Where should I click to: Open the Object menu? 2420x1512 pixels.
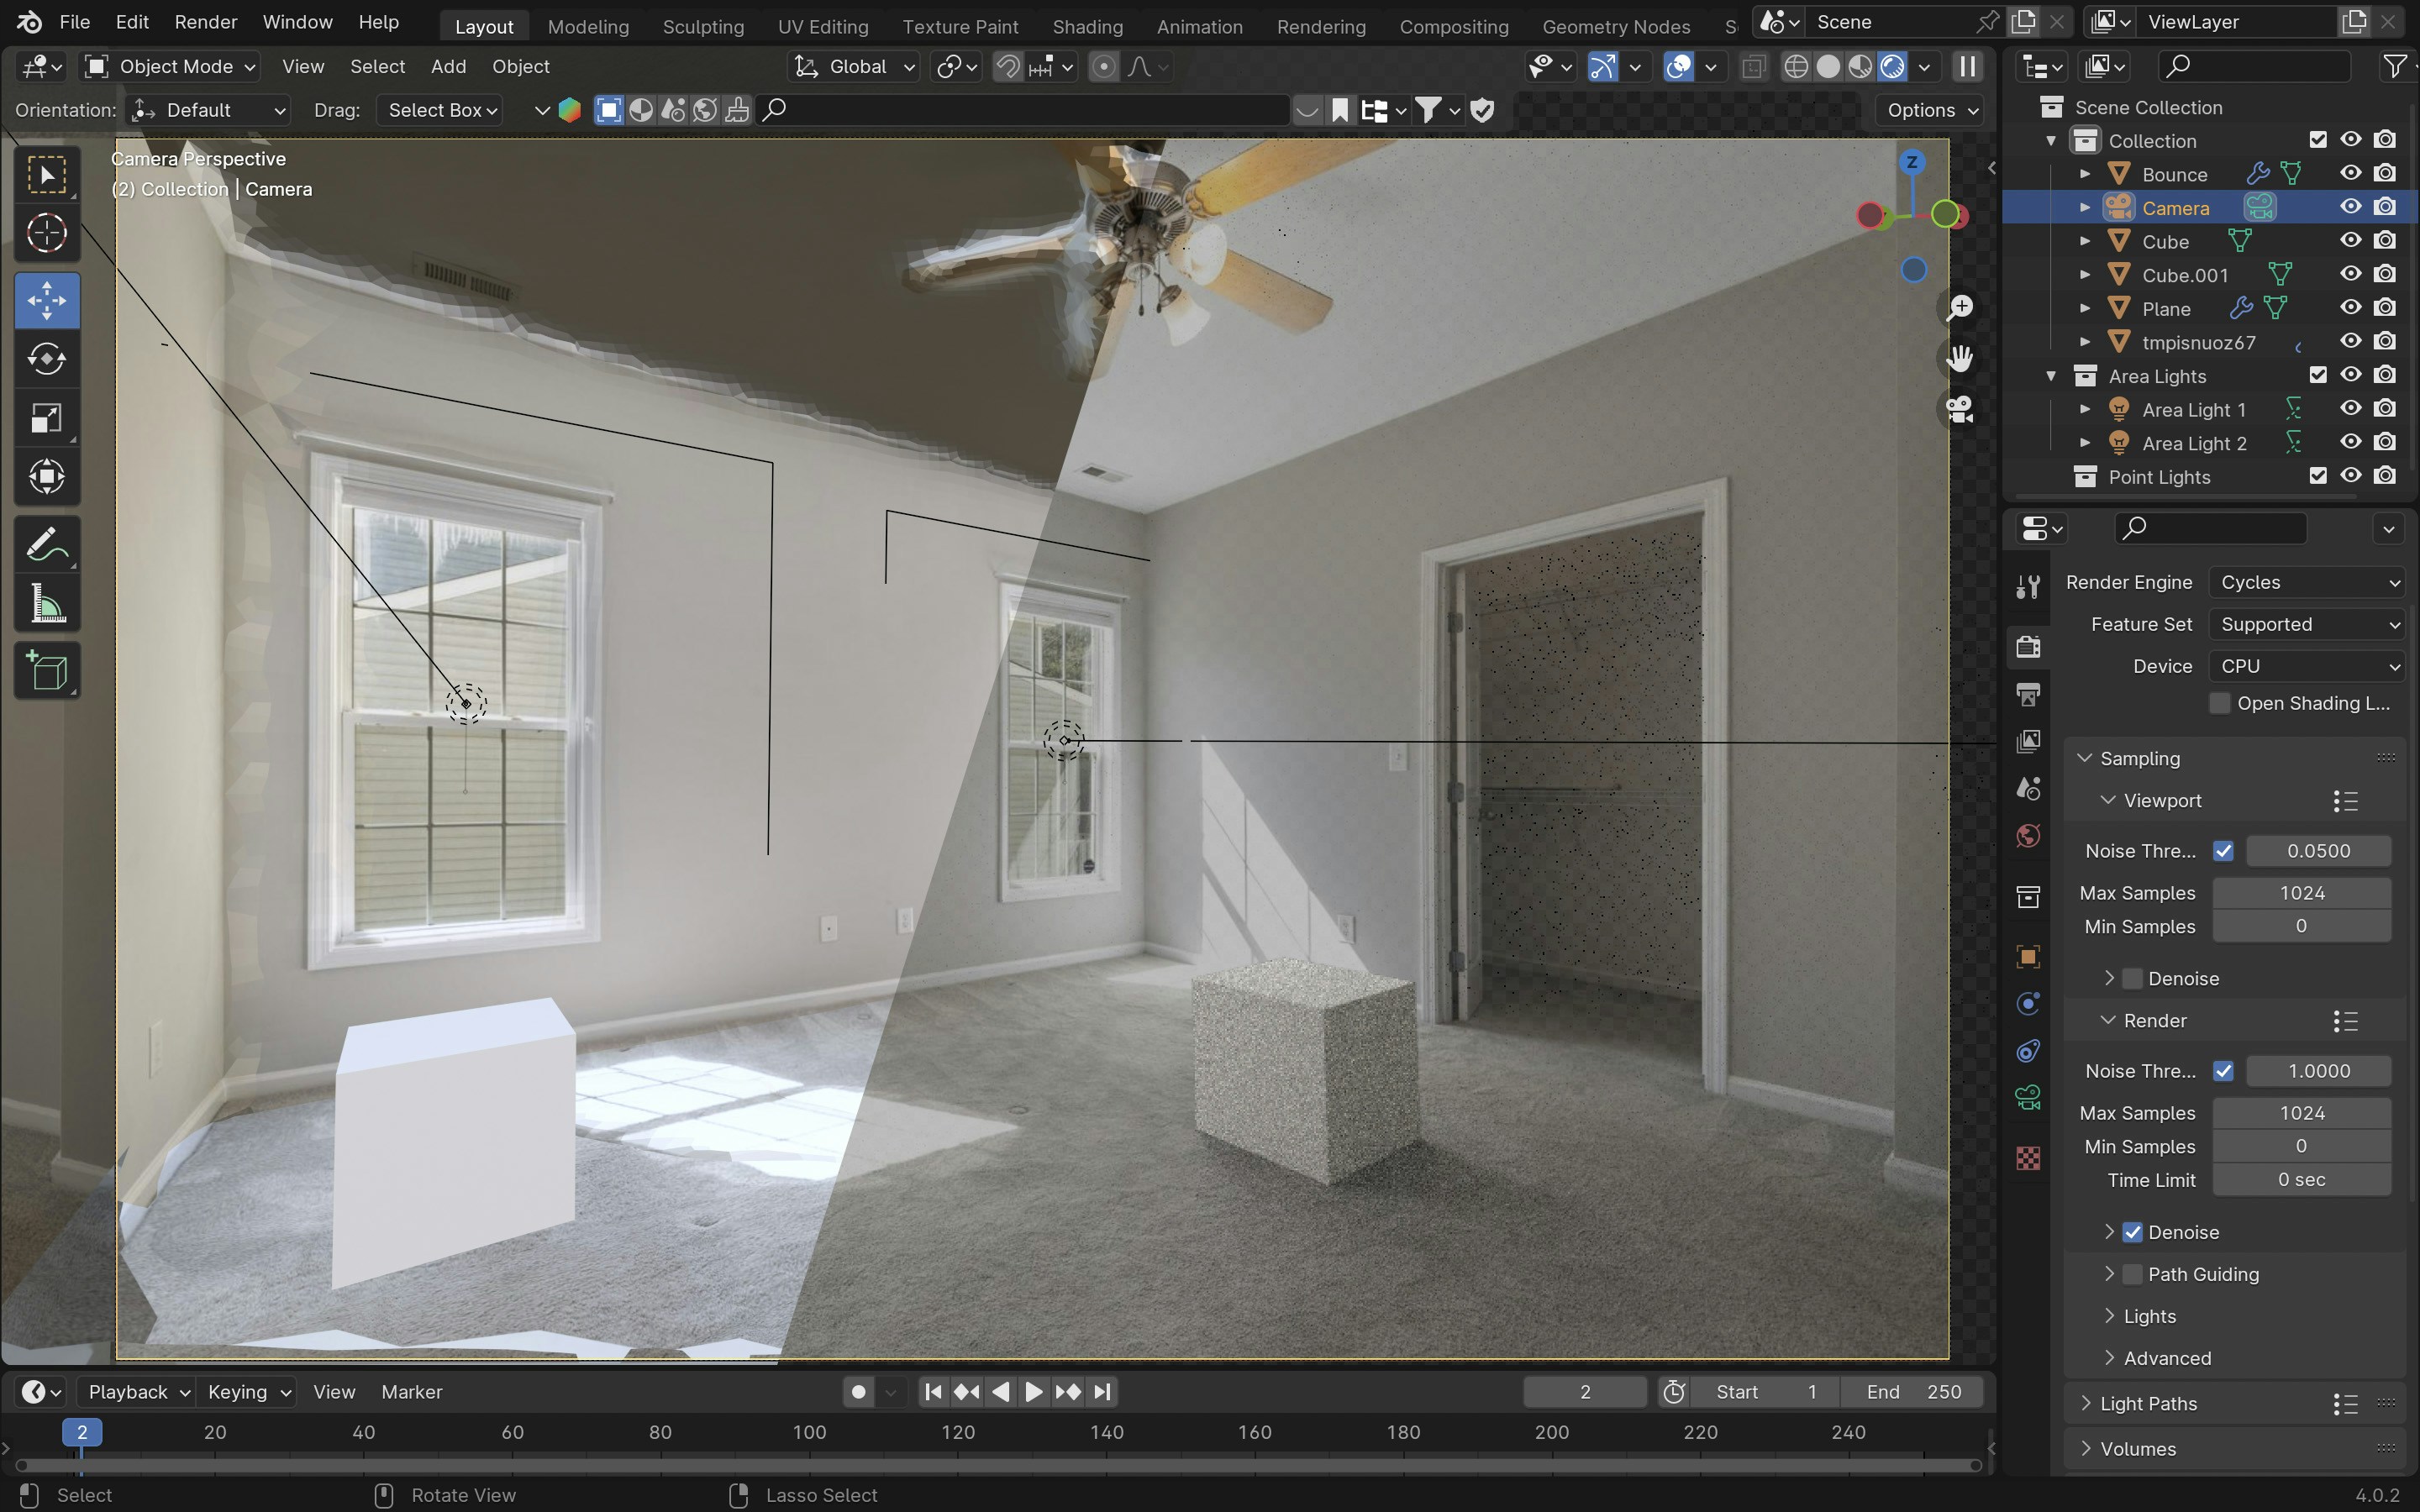521,66
